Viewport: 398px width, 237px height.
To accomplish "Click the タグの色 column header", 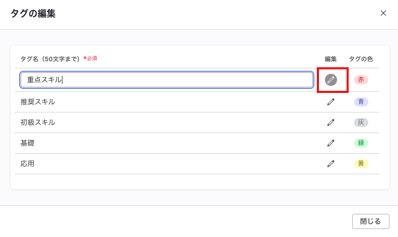I will 361,59.
